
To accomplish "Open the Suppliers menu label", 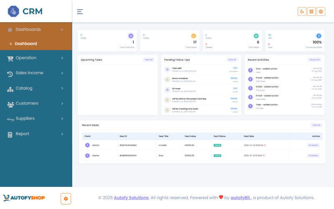I will (x=25, y=119).
